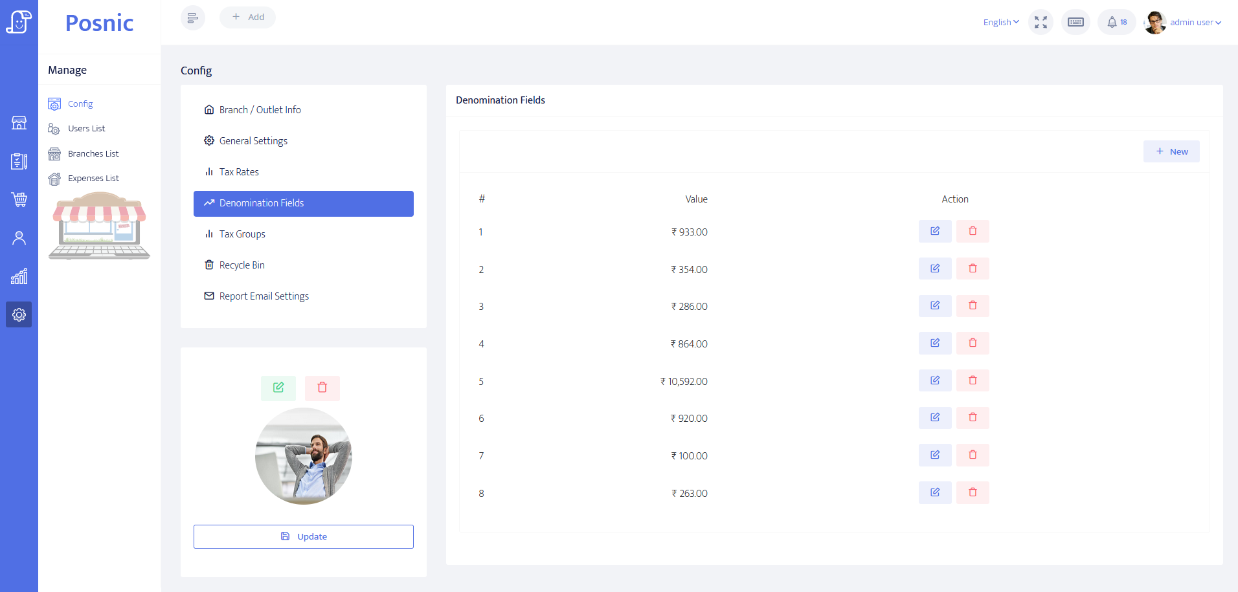Open Report Email Settings tab
This screenshot has height=592, width=1238.
coord(264,296)
